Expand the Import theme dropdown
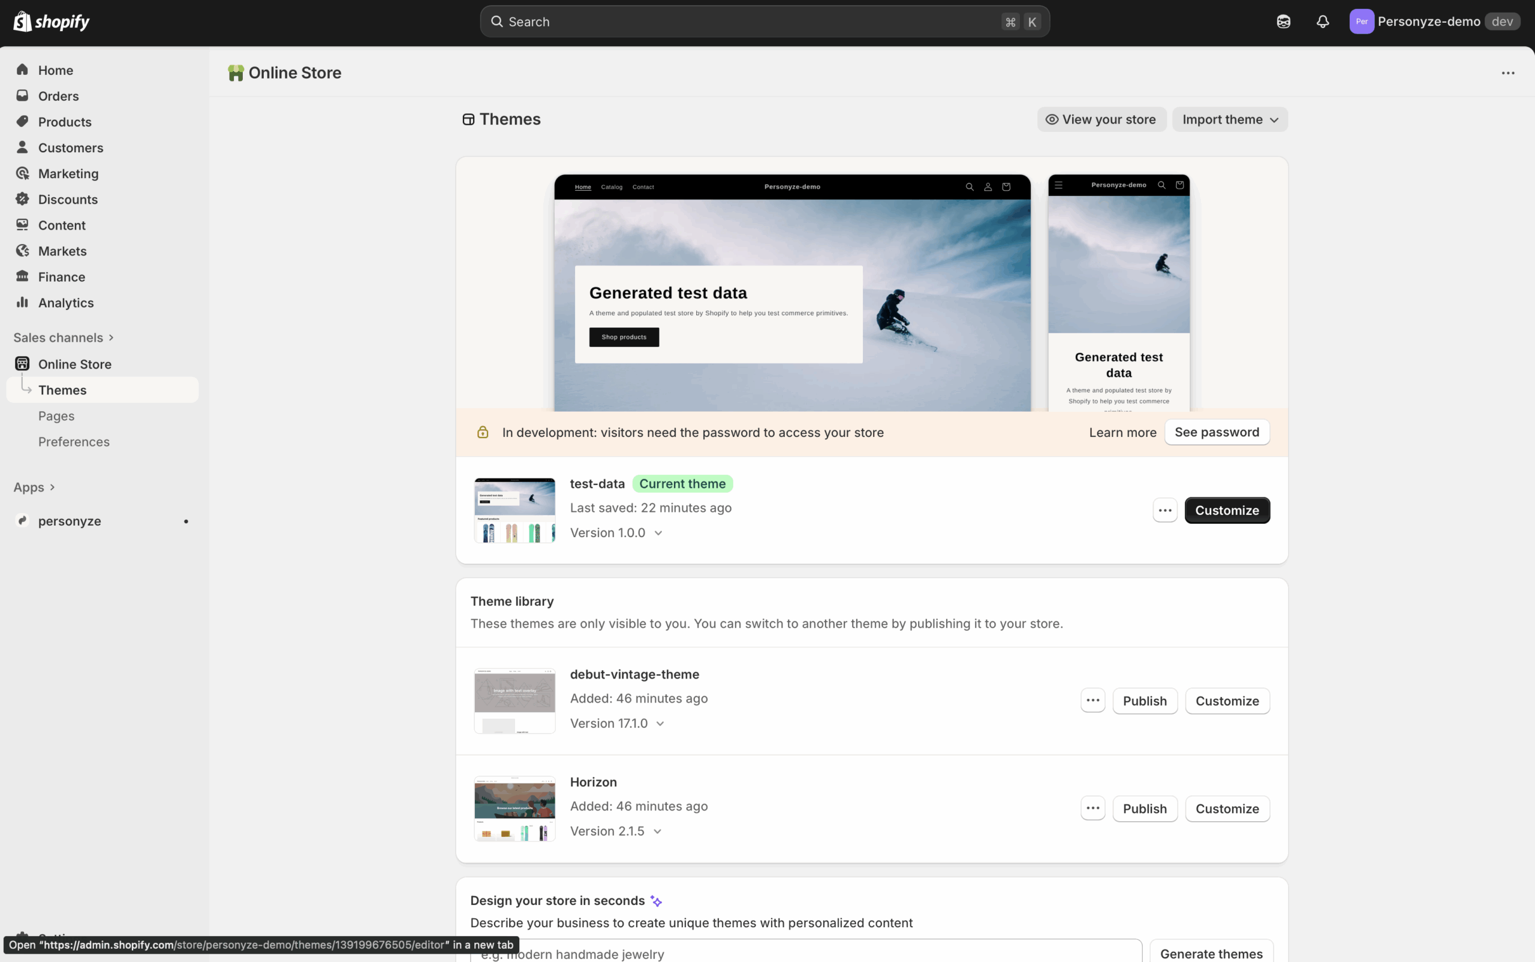Viewport: 1535px width, 962px height. (1230, 120)
